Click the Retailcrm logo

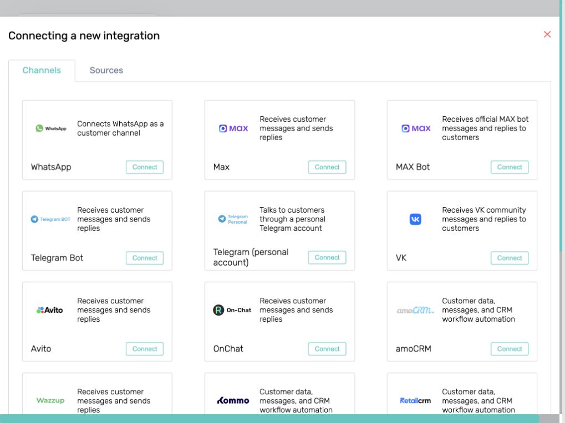[x=415, y=400]
